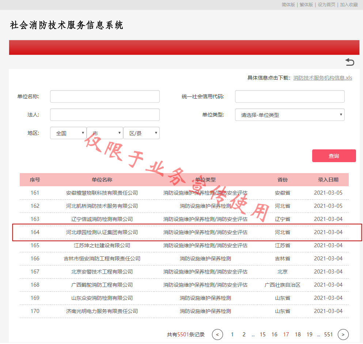Click the 查询 search button
The width and height of the screenshot is (363, 344).
333,156
